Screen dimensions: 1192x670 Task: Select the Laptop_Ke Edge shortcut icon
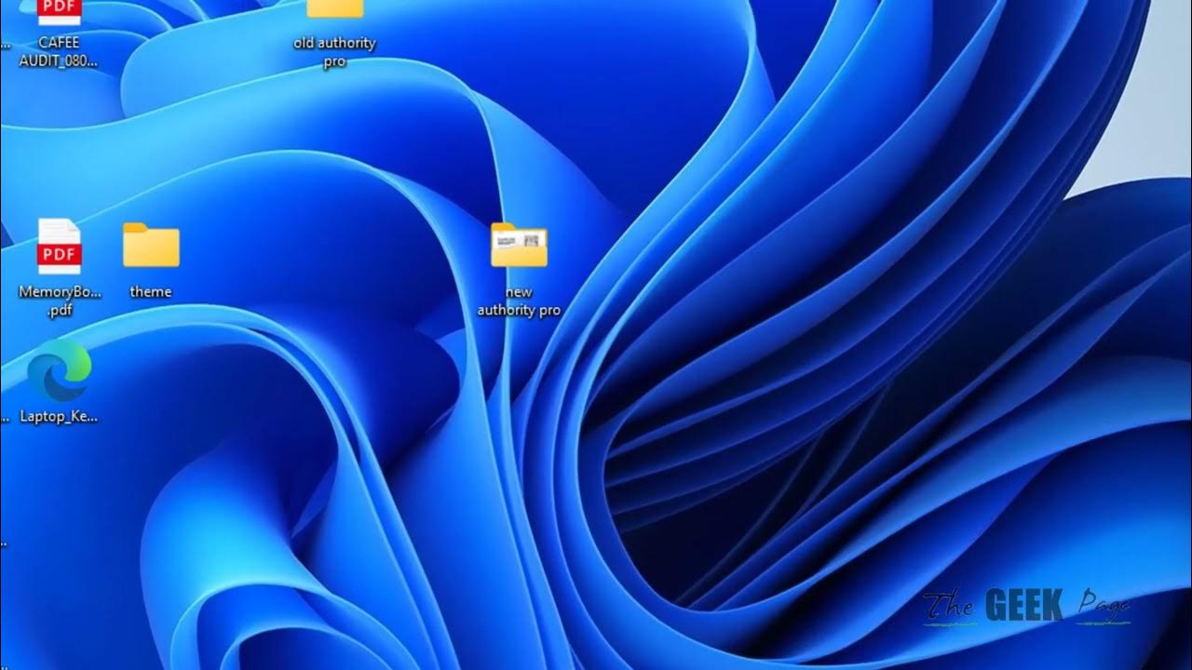pos(59,369)
